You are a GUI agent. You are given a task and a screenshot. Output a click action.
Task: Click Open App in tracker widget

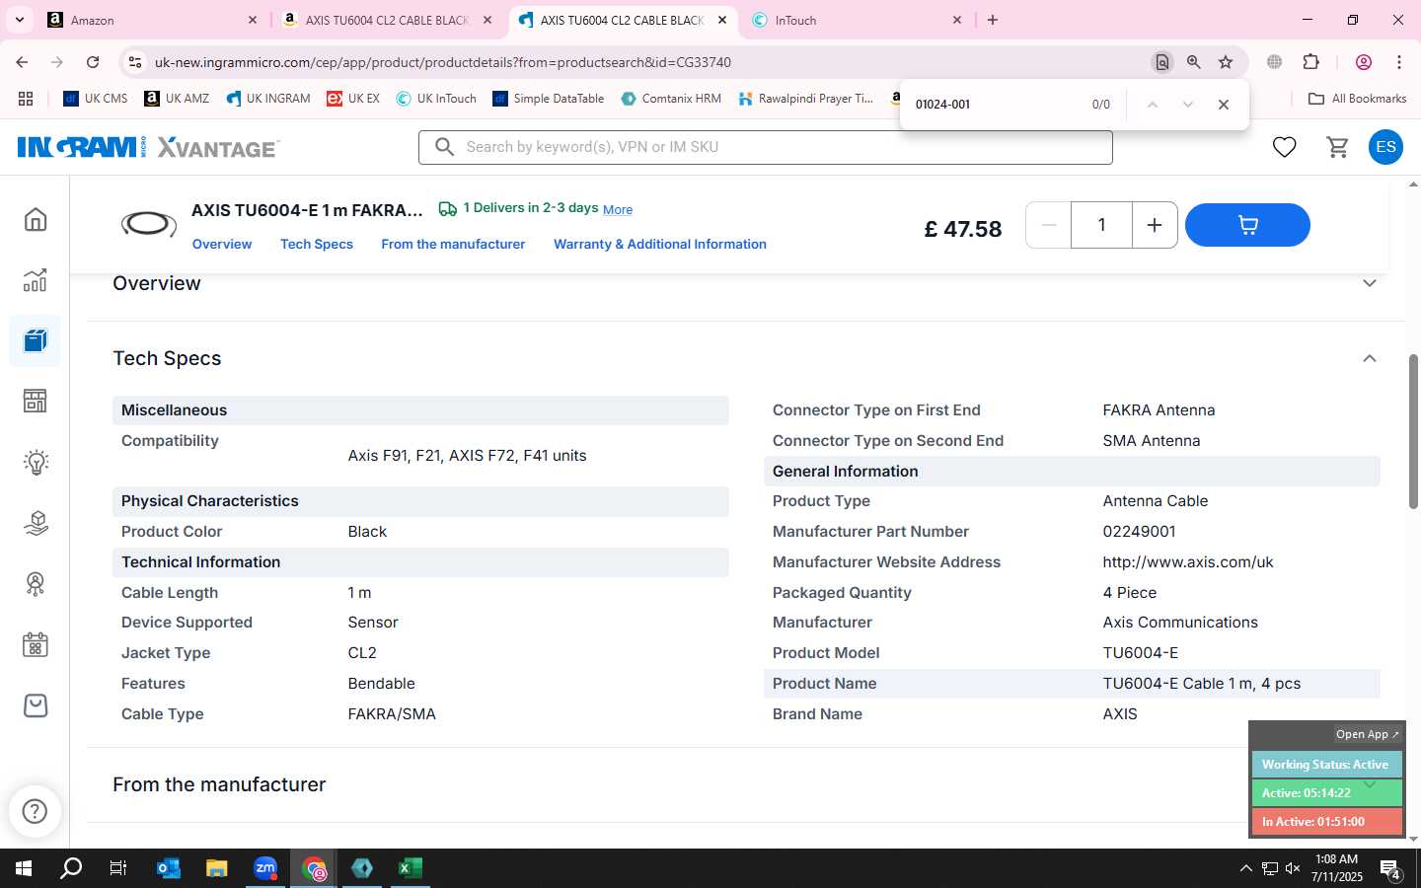(x=1367, y=734)
